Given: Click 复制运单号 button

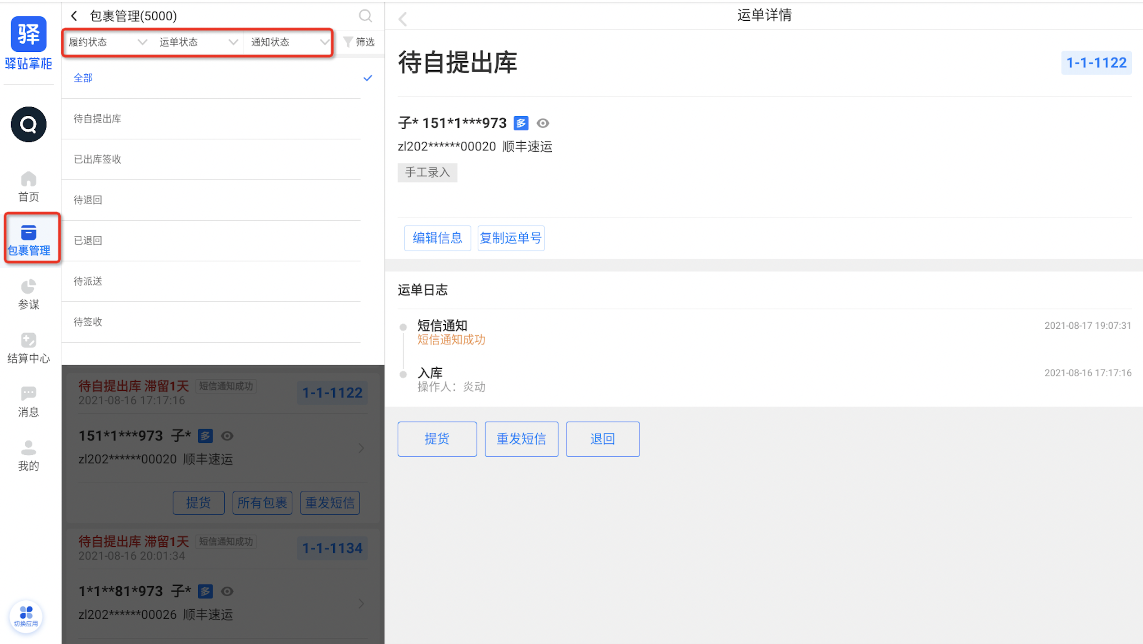Looking at the screenshot, I should pos(511,238).
